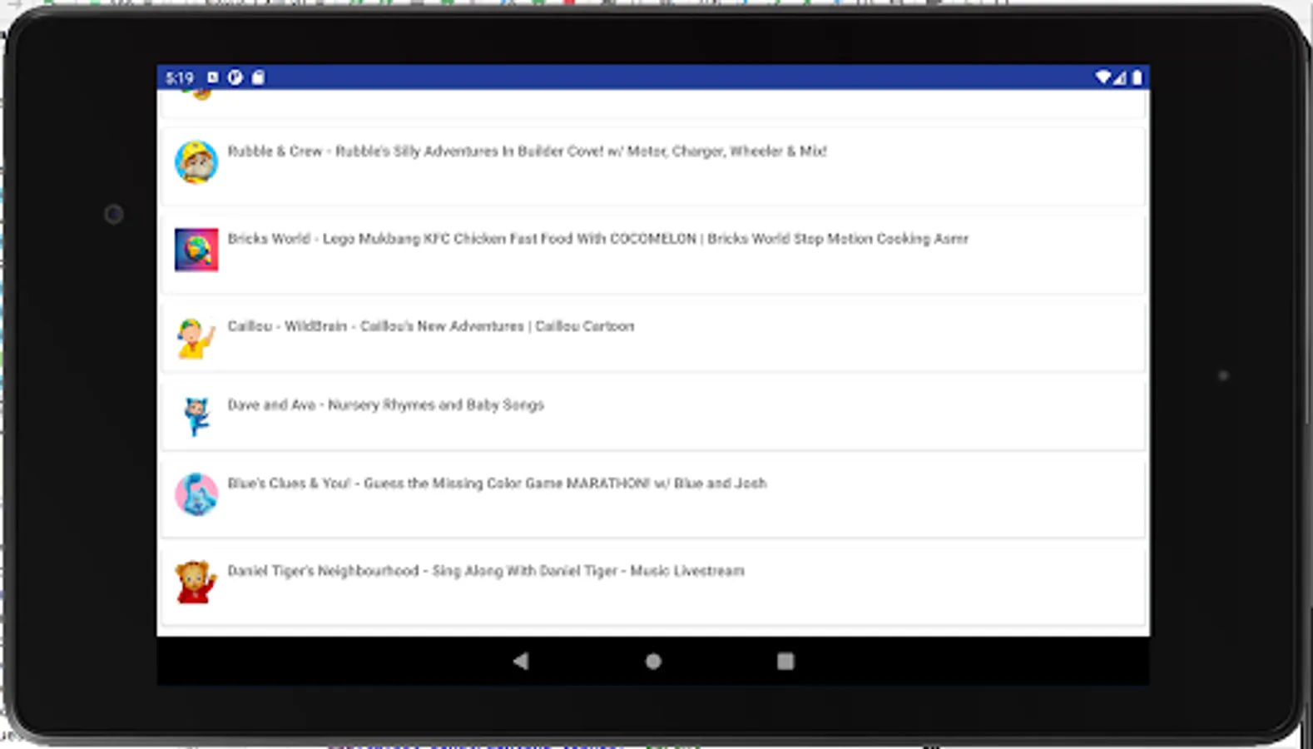Tap the SD card notification icon
The image size is (1313, 749).
tap(258, 77)
